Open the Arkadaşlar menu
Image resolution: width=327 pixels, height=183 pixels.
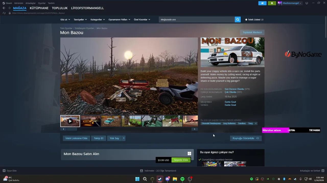point(31,3)
